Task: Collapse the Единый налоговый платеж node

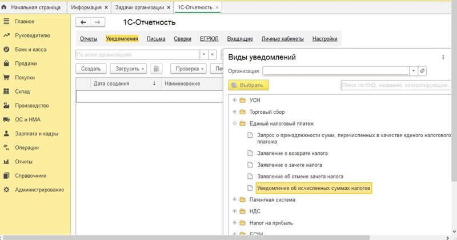Action: pos(235,123)
